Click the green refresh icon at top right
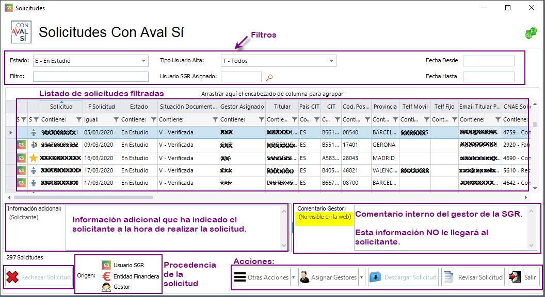This screenshot has width=545, height=297. pyautogui.click(x=531, y=33)
